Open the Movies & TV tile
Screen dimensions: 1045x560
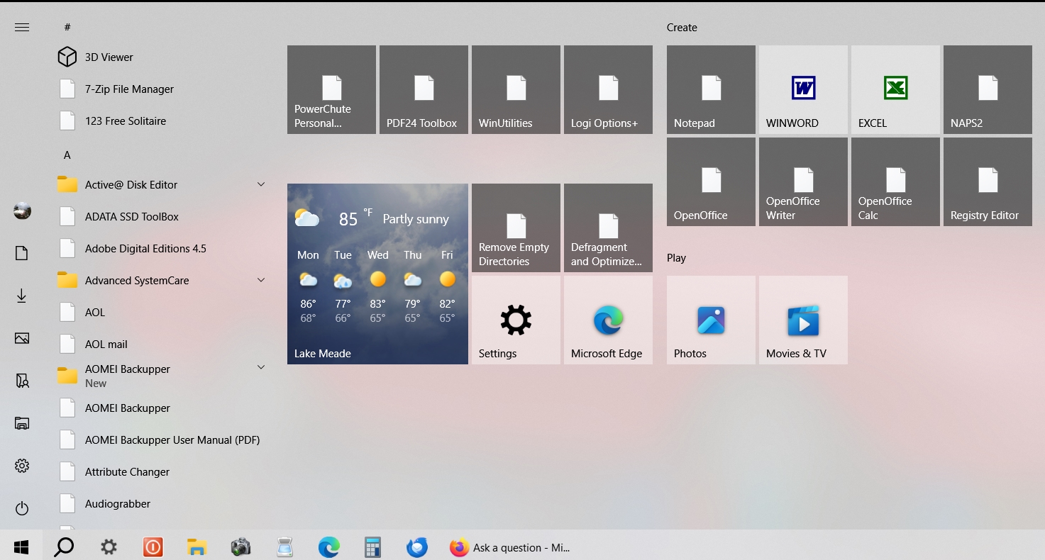point(803,320)
